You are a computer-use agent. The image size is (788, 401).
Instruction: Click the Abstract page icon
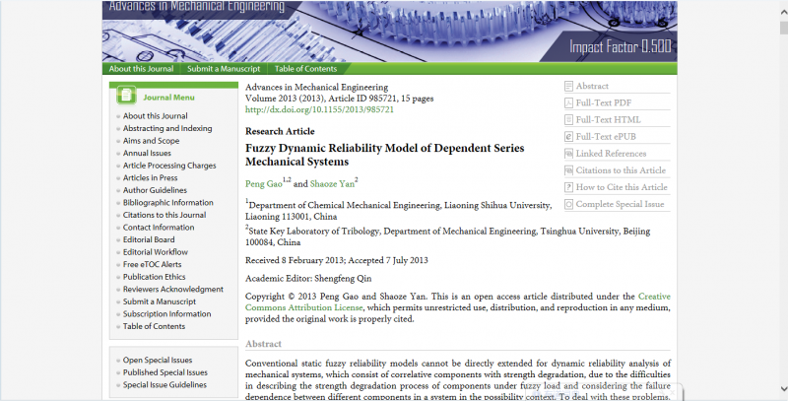click(568, 87)
